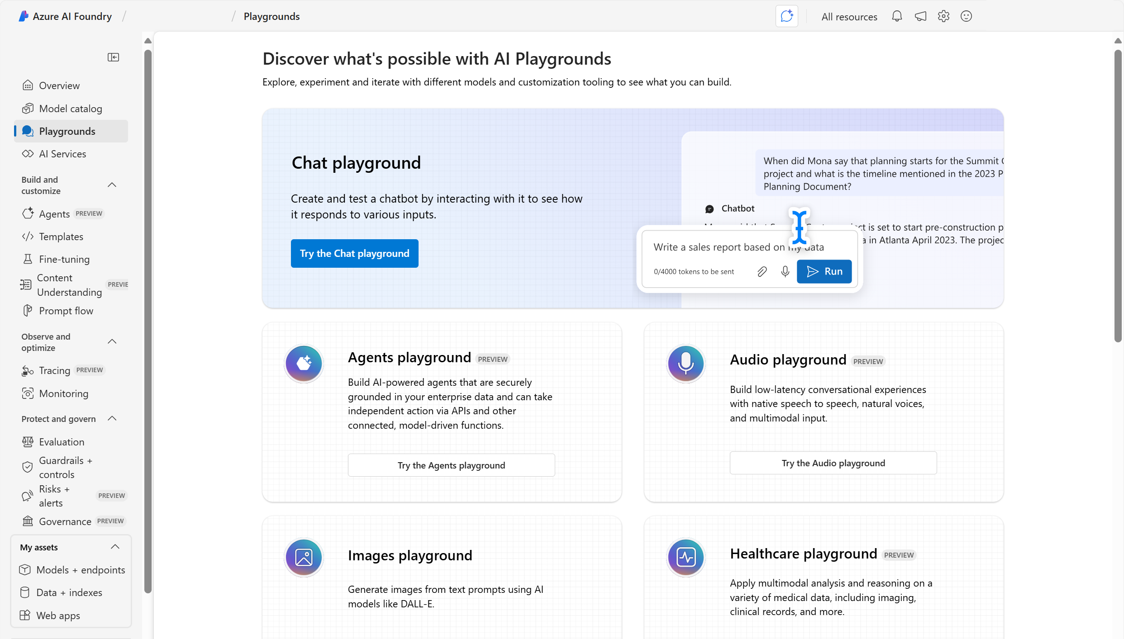Click the Healthcare playground pulse badge
Screen dimensions: 1124x639
686,557
